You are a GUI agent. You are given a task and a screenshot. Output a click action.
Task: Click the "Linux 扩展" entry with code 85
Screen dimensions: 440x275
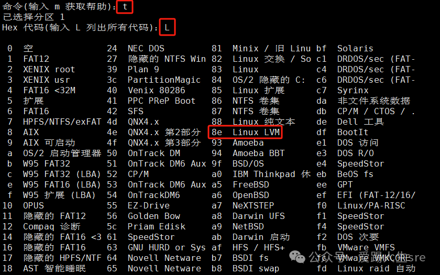pyautogui.click(x=259, y=90)
